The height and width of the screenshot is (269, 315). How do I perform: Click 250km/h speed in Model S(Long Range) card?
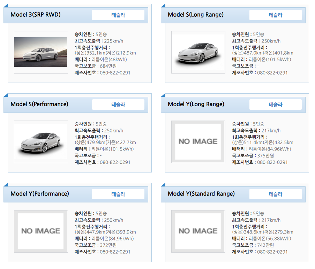(x=271, y=41)
